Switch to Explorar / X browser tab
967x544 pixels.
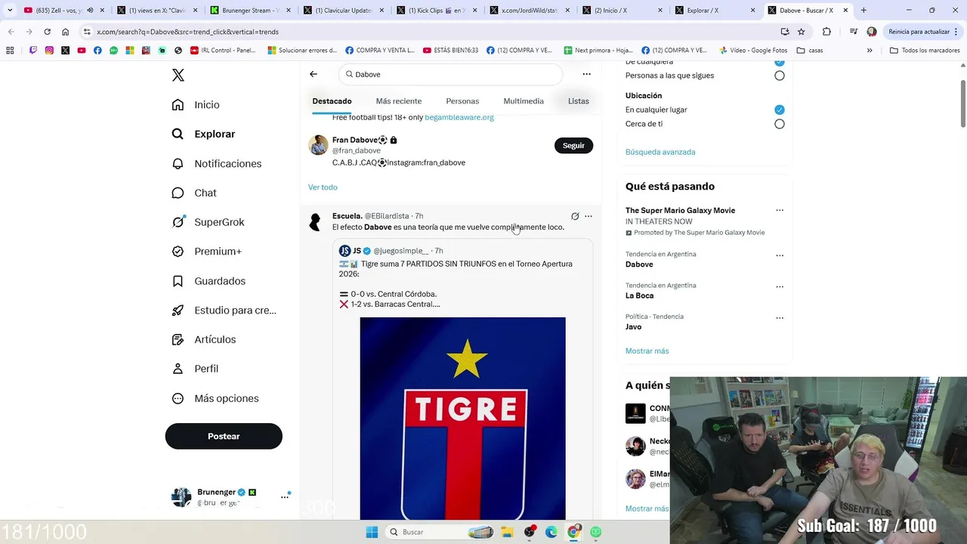pyautogui.click(x=713, y=11)
